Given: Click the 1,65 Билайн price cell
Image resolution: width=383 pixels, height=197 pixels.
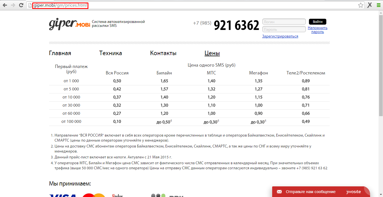Looking at the screenshot, I should pyautogui.click(x=164, y=81).
